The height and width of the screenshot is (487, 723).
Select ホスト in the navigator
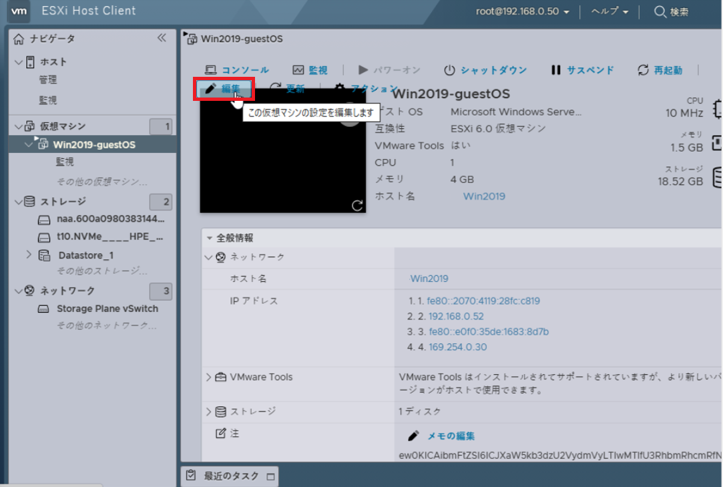[53, 62]
